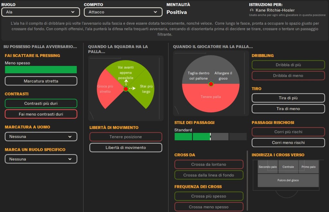The height and width of the screenshot is (212, 329).
Task: Select 'Gioca più stretto' red pie segment
Action: point(106,89)
